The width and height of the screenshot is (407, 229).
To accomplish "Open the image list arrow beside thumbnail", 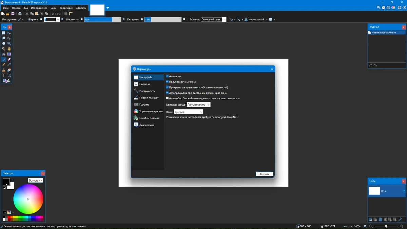I will pyautogui.click(x=108, y=8).
